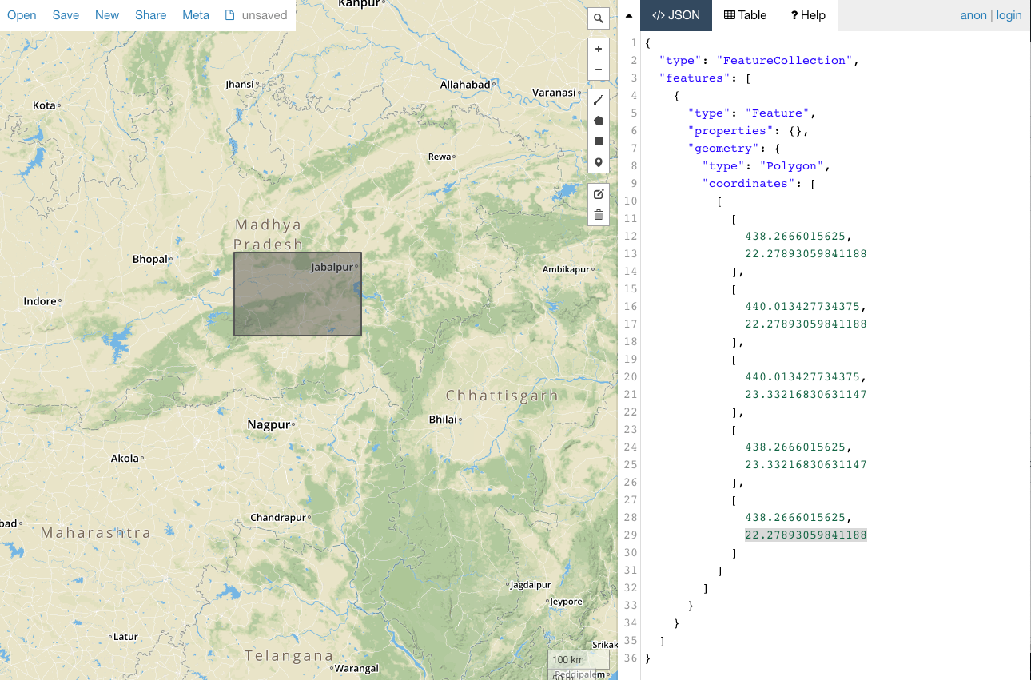Select the draw polyline tool
Viewport: 1031px width, 680px height.
point(599,100)
